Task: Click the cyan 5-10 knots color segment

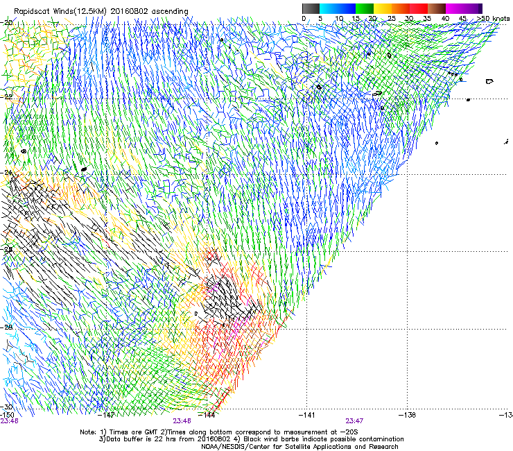Action: (x=329, y=8)
